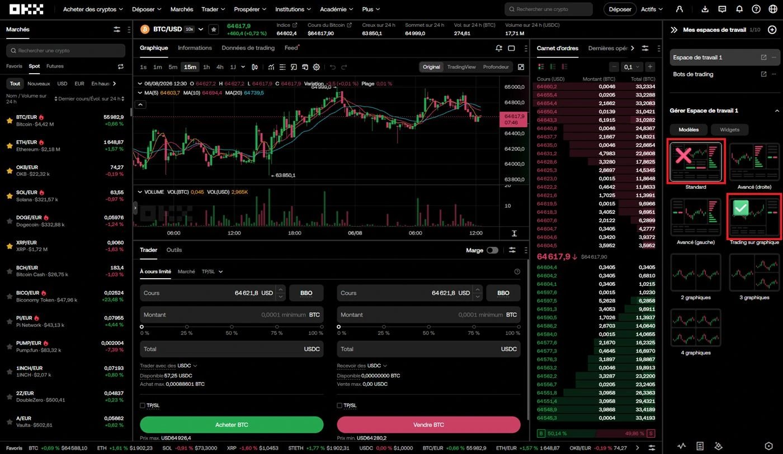Toggle the Marge switch
783x454 pixels.
(x=492, y=250)
